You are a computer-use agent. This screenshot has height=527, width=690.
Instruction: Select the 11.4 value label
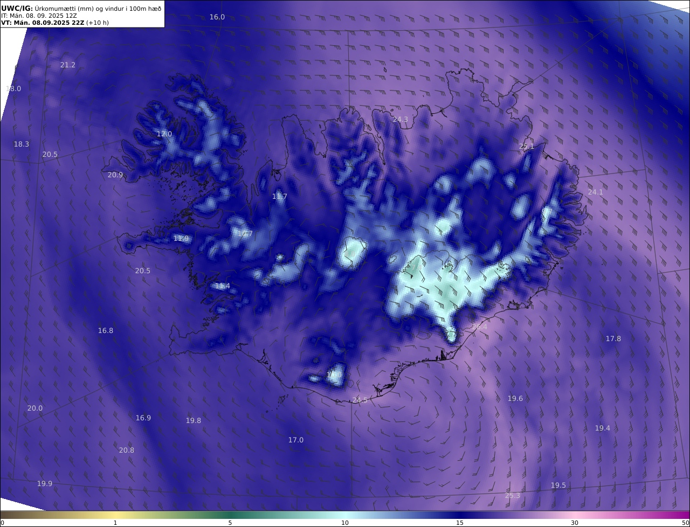click(223, 286)
